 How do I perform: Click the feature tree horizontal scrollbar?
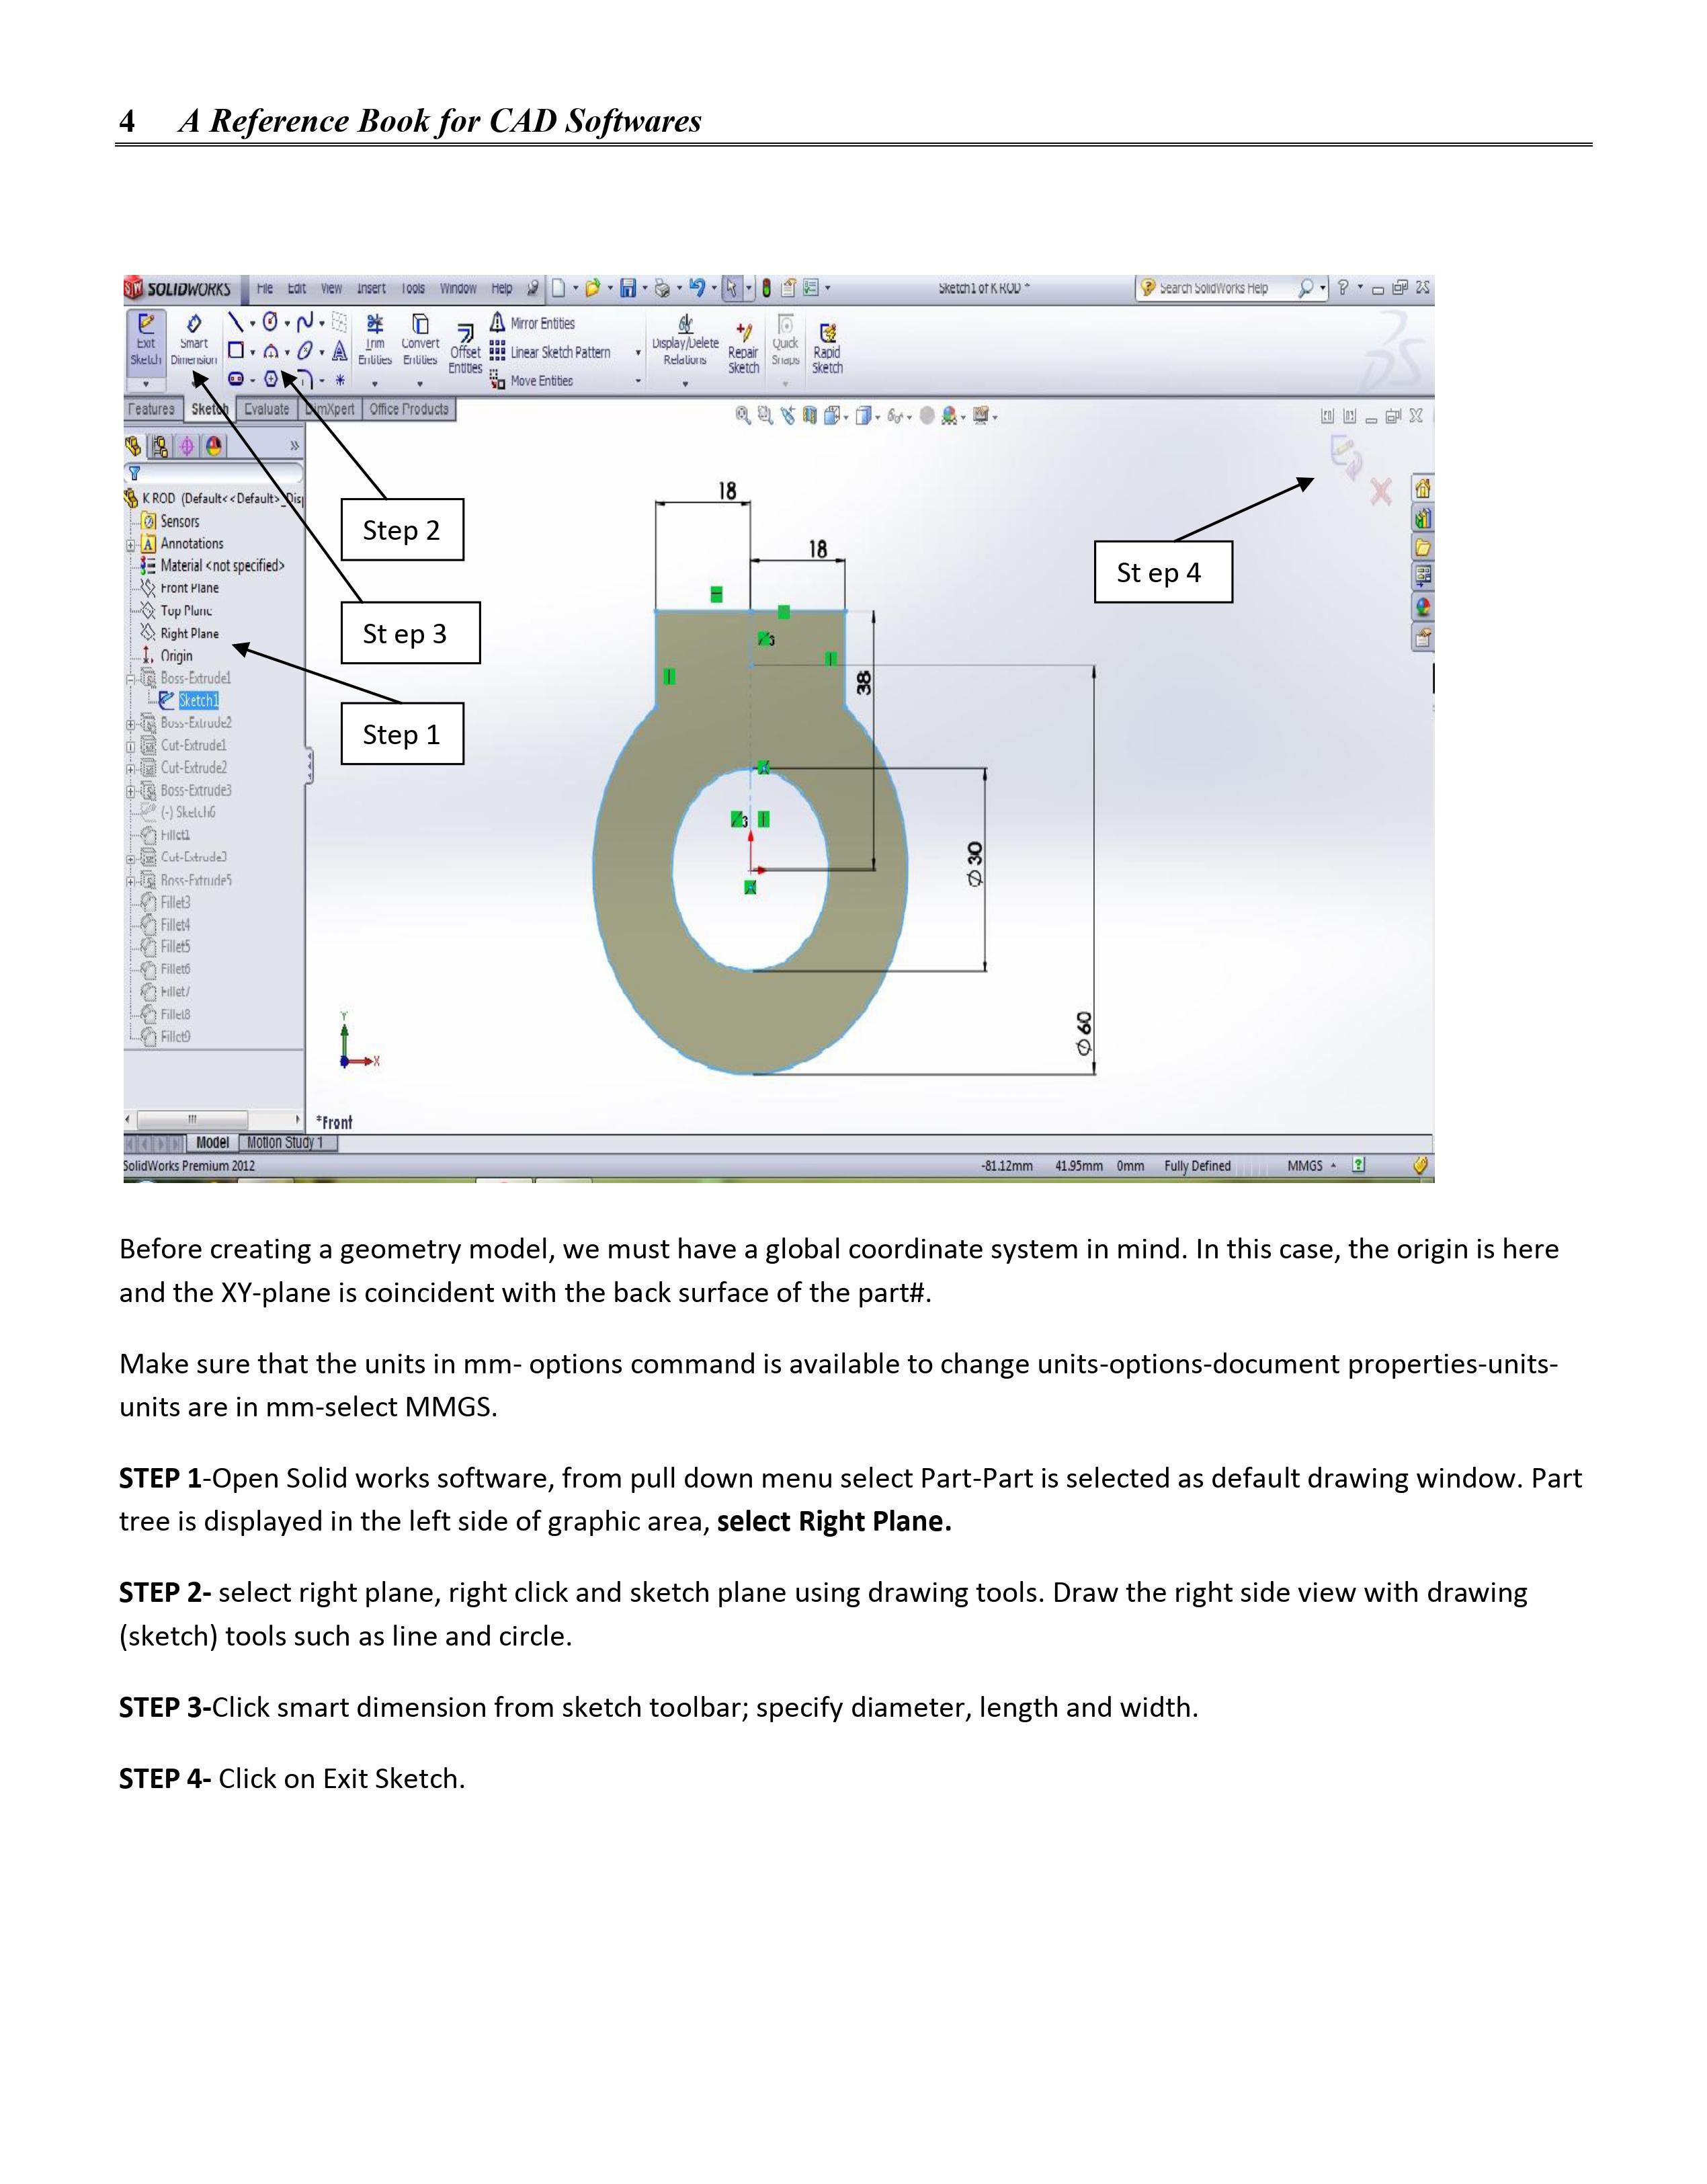(x=192, y=1119)
